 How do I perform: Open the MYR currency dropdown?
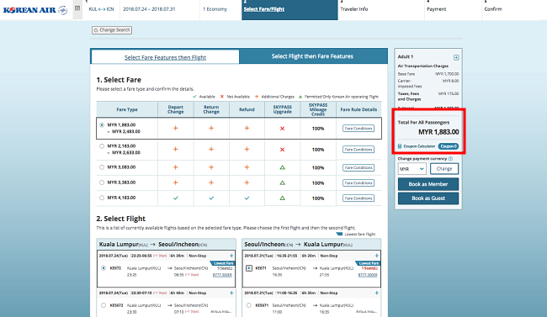[x=412, y=169]
